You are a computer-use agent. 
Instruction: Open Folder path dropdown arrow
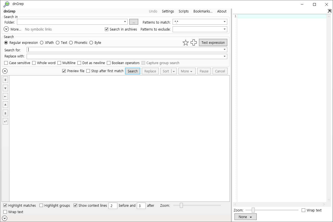pos(125,22)
